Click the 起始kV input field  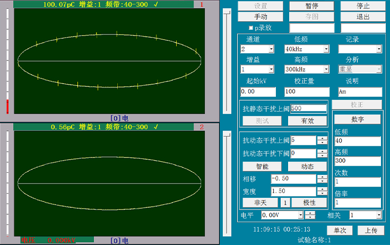[257, 91]
